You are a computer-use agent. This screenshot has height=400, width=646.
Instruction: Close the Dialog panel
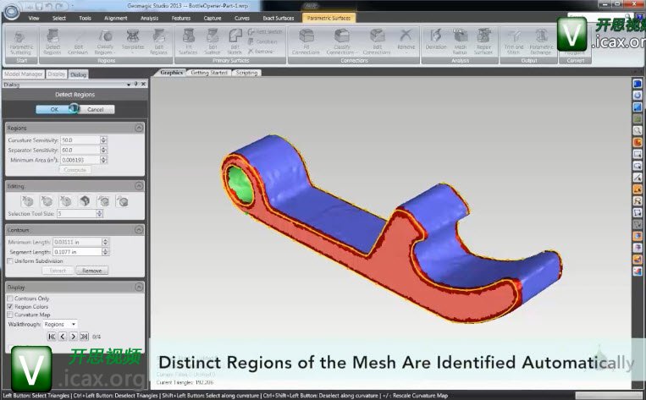143,84
